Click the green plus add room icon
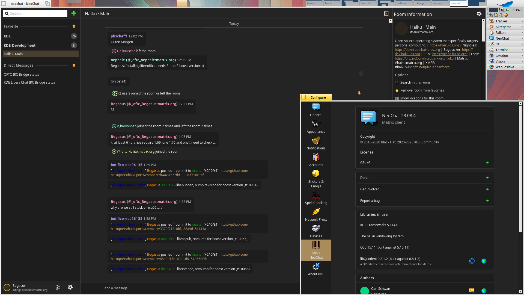 pos(74,13)
